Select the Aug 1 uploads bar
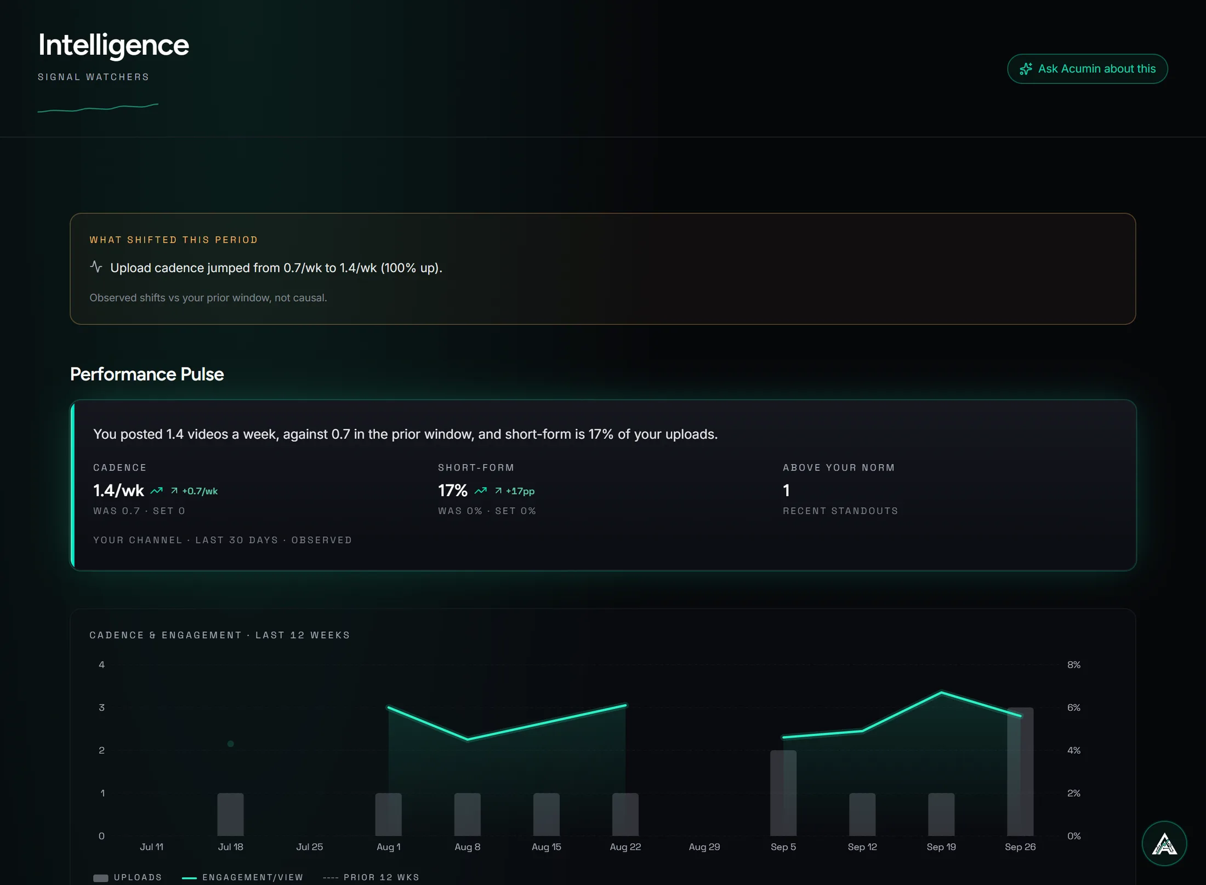This screenshot has height=885, width=1206. point(389,814)
